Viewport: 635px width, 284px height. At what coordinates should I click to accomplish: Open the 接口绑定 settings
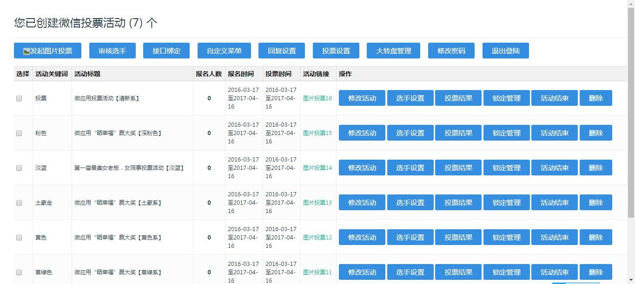click(x=166, y=51)
